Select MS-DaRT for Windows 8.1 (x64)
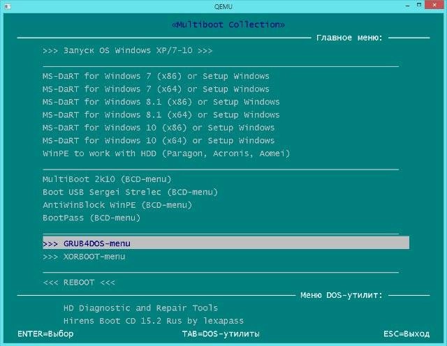447x346 pixels. point(161,115)
